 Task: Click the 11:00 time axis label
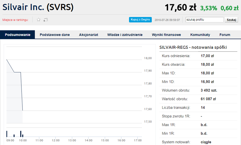point(39,140)
